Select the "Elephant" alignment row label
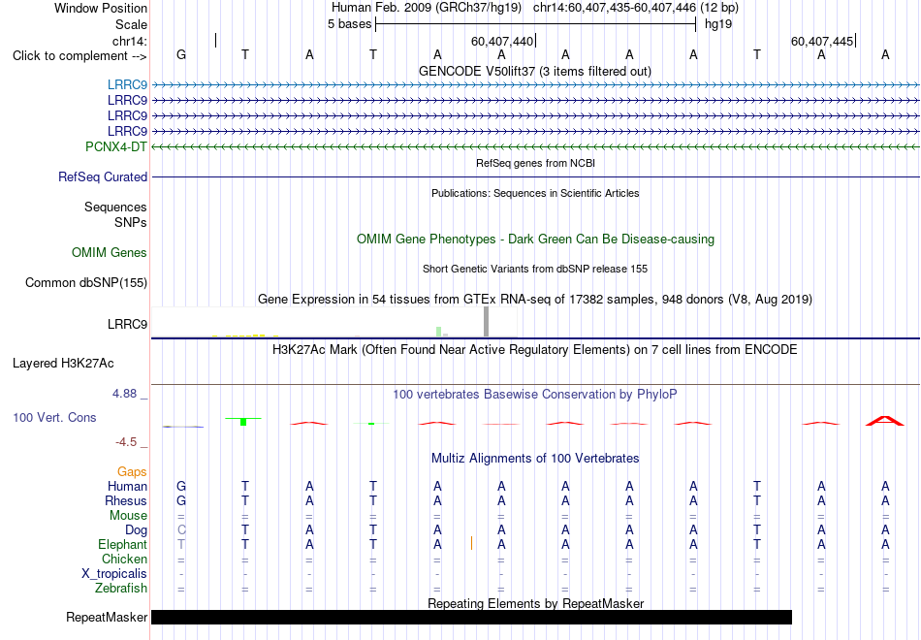Screen dimensions: 921x640 click(123, 545)
